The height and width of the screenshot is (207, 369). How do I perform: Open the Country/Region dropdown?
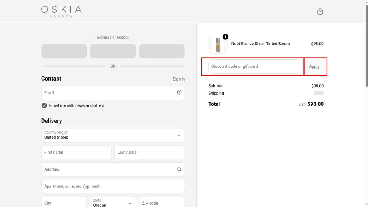pyautogui.click(x=113, y=135)
